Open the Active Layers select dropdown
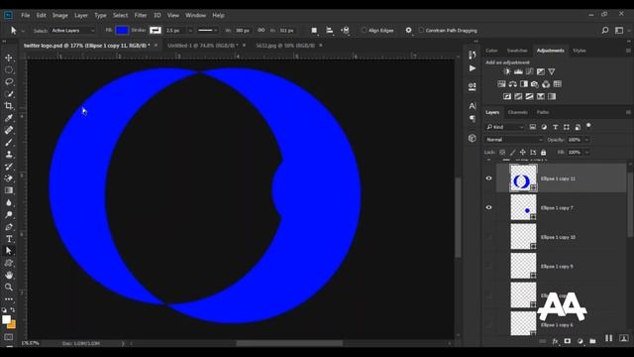 (73, 31)
